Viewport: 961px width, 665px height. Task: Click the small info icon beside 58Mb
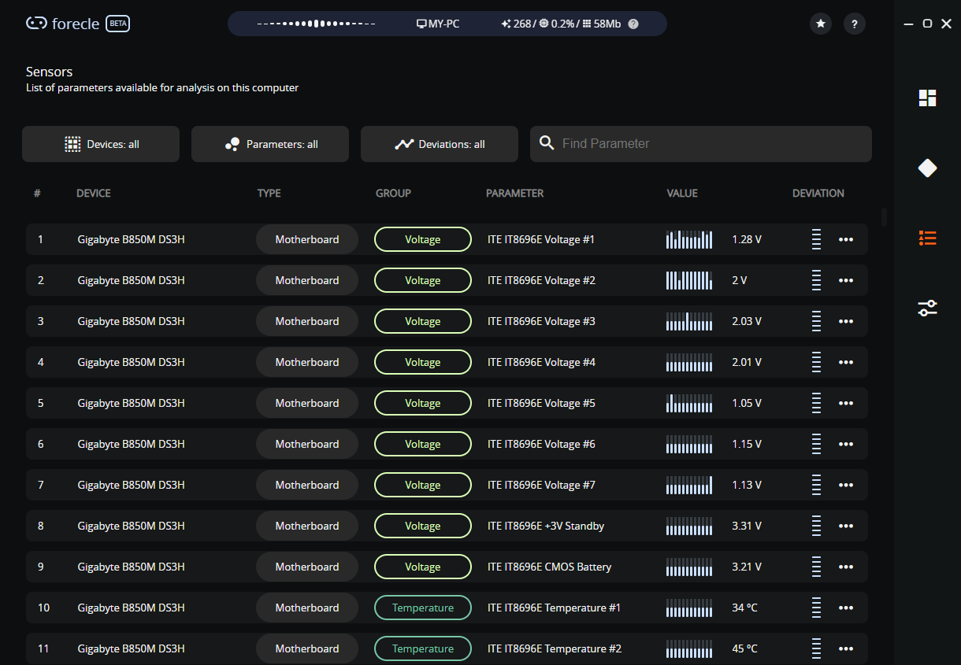tap(633, 24)
